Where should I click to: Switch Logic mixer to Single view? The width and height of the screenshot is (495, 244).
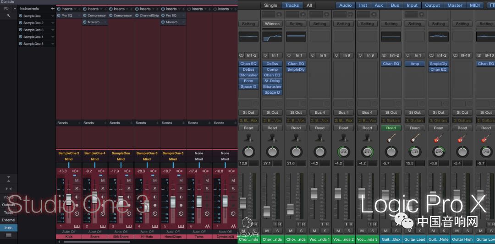coord(270,5)
